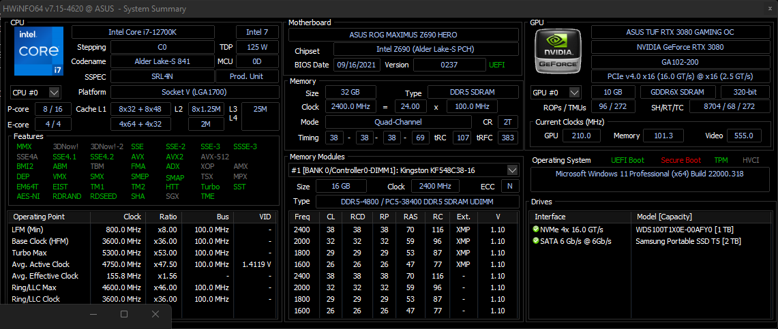Expand the Kingston memory module dropdown
The image size is (778, 329).
pyautogui.click(x=512, y=170)
